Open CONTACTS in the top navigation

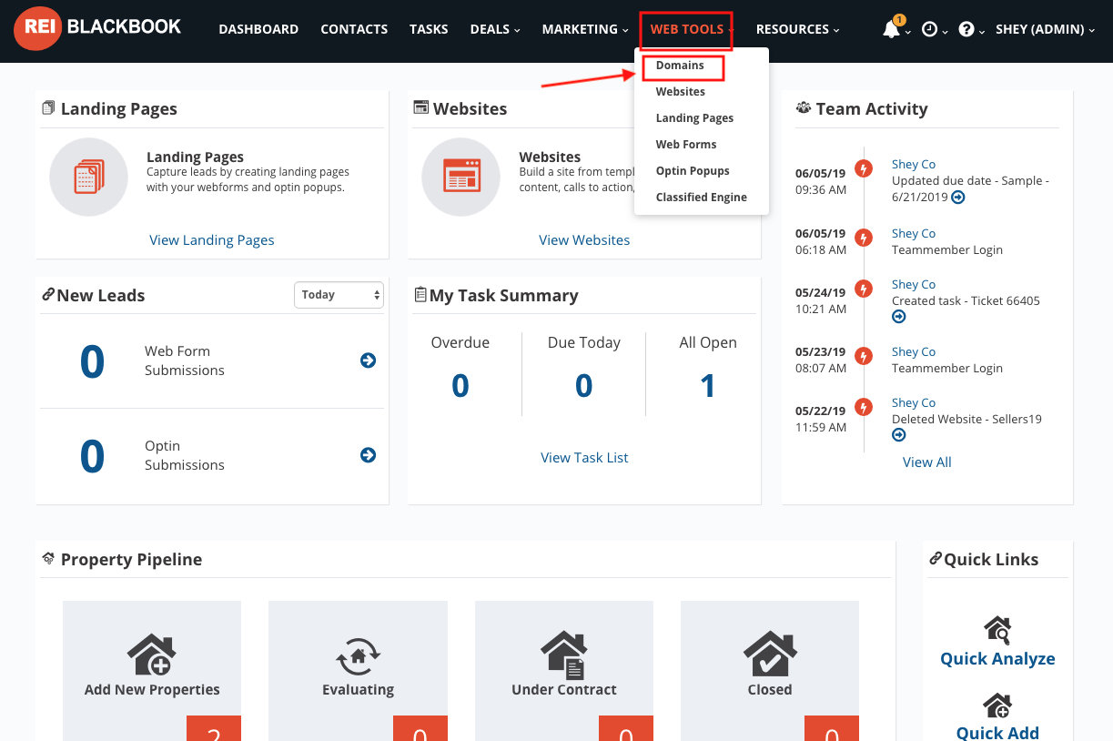coord(354,29)
